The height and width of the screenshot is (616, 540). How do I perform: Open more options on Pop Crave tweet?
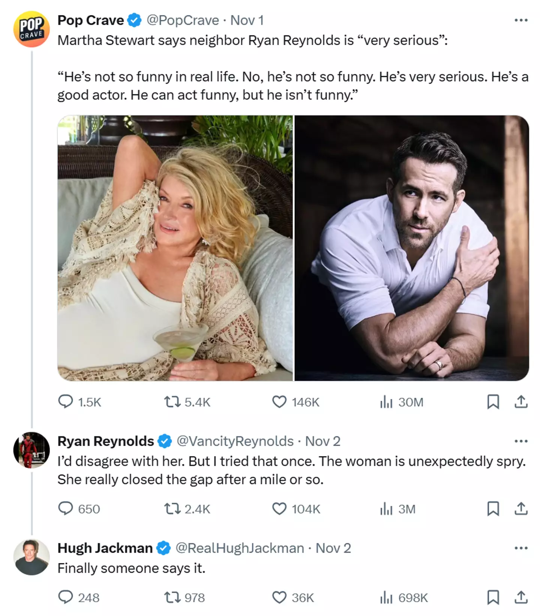click(x=521, y=20)
